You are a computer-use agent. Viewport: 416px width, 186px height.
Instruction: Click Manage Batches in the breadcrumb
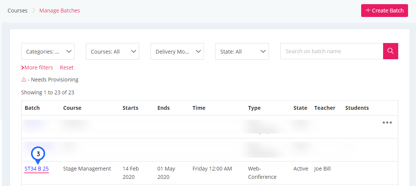click(60, 11)
